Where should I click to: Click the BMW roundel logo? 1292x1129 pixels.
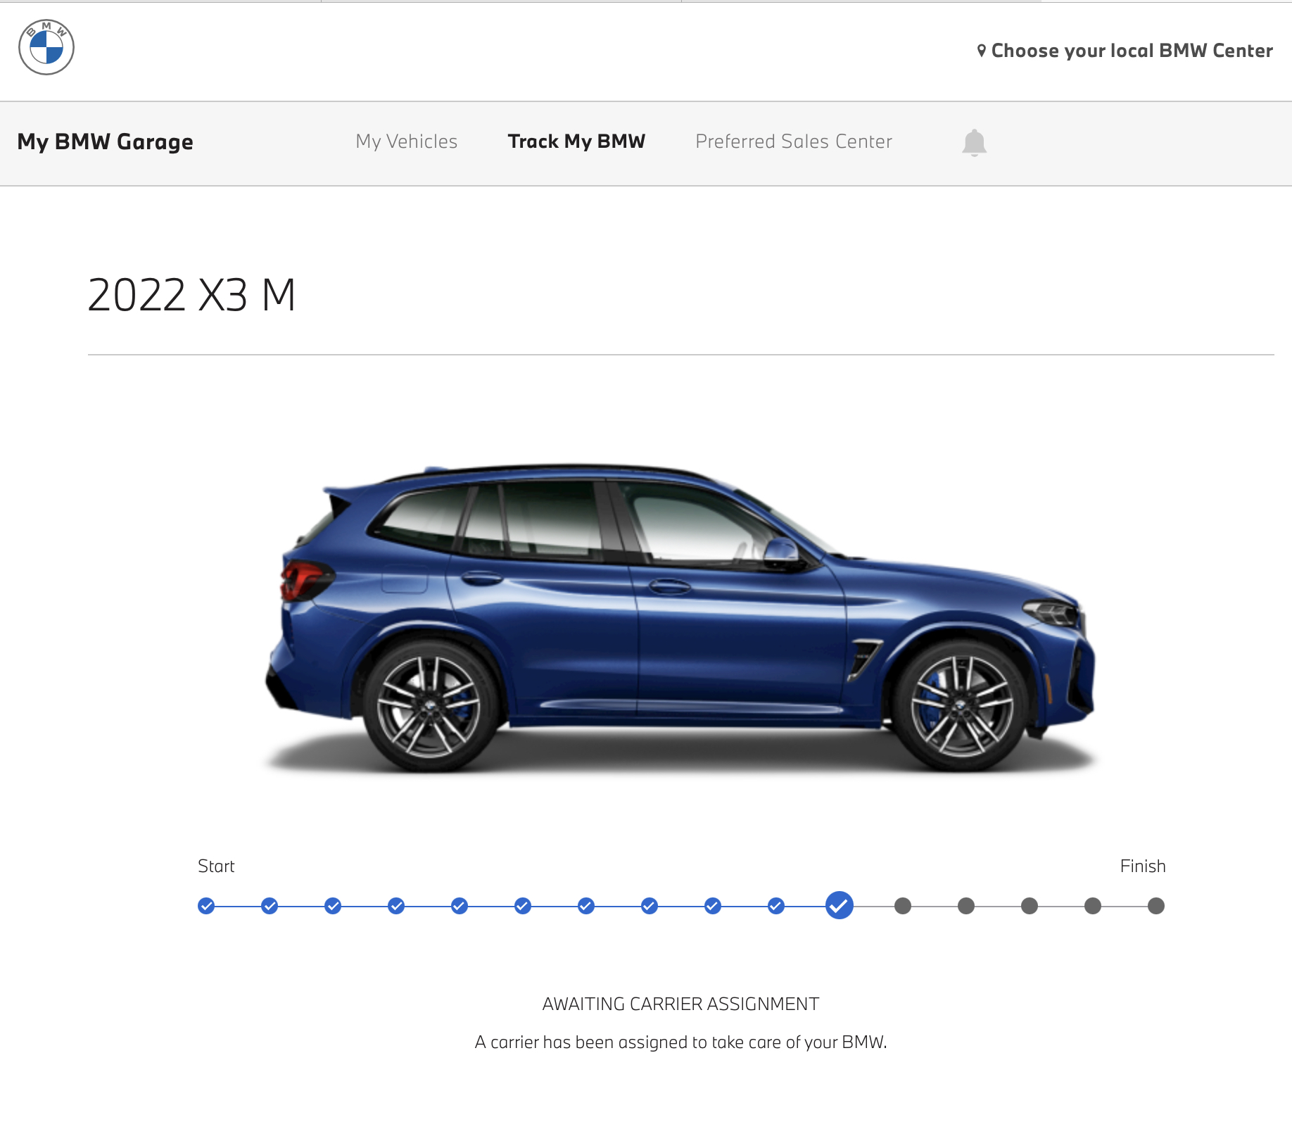coord(46,47)
